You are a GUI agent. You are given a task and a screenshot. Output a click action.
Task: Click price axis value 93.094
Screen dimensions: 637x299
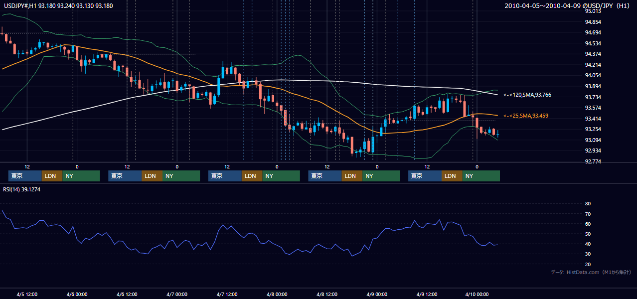click(x=592, y=140)
